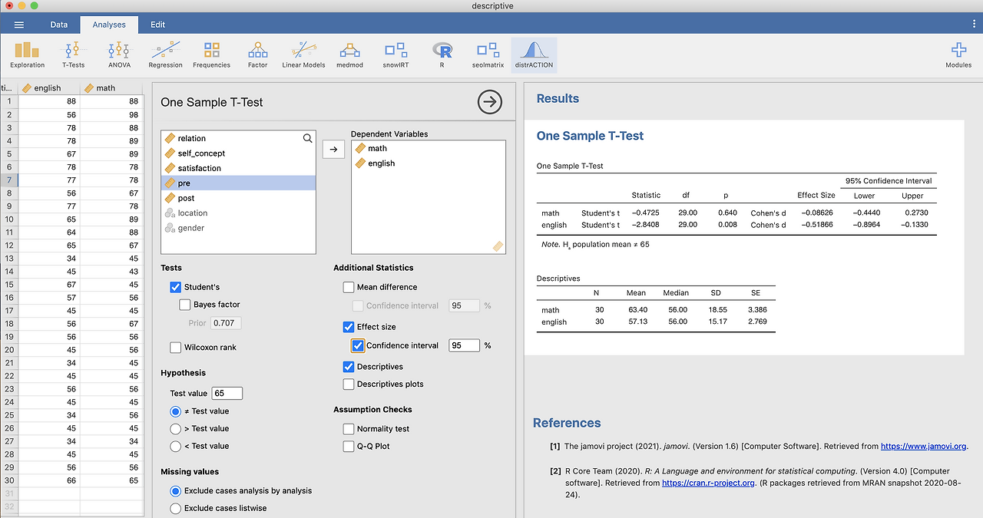Toggle Effect size Confidence interval checkbox

(358, 345)
